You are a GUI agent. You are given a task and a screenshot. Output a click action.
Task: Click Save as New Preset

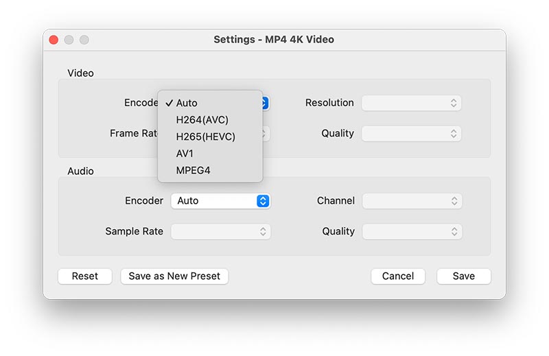point(174,276)
